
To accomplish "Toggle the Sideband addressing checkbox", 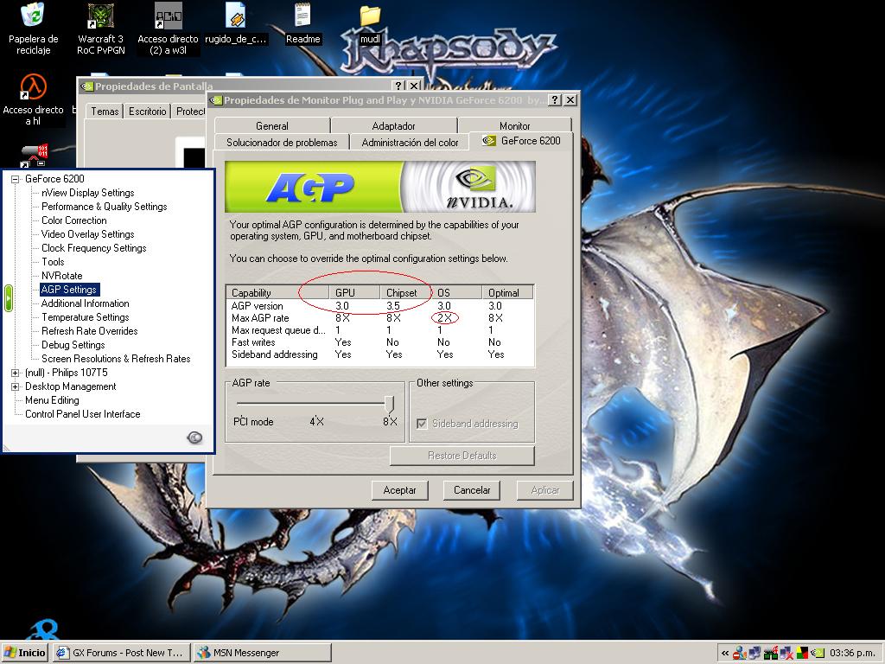I will (x=422, y=424).
